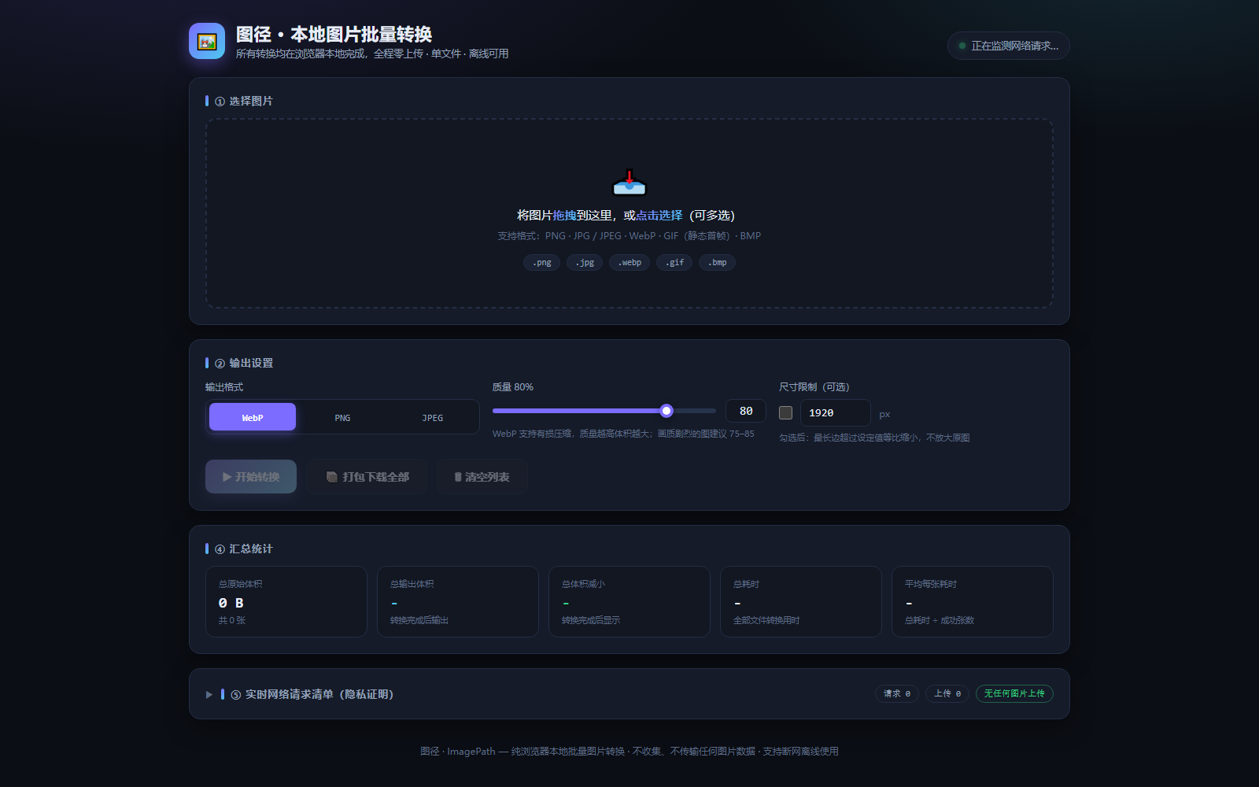Click the 上传 0 counter badge
Screen dimensions: 1259x787
(x=947, y=693)
